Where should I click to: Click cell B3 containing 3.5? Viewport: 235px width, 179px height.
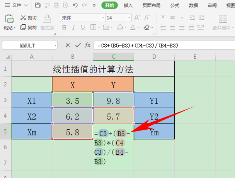point(73,100)
